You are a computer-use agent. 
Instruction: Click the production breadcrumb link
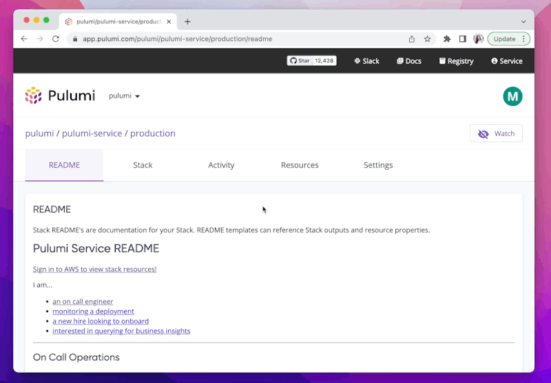(153, 133)
